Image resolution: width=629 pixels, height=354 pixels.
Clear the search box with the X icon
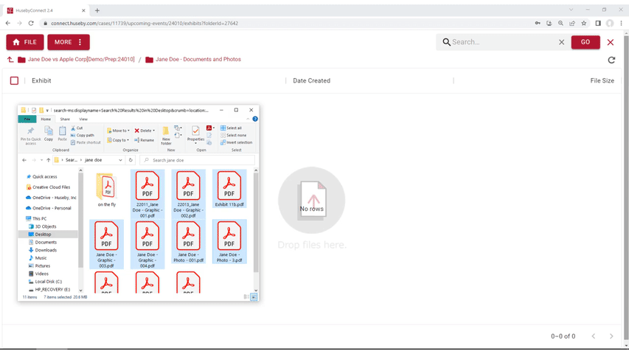562,42
